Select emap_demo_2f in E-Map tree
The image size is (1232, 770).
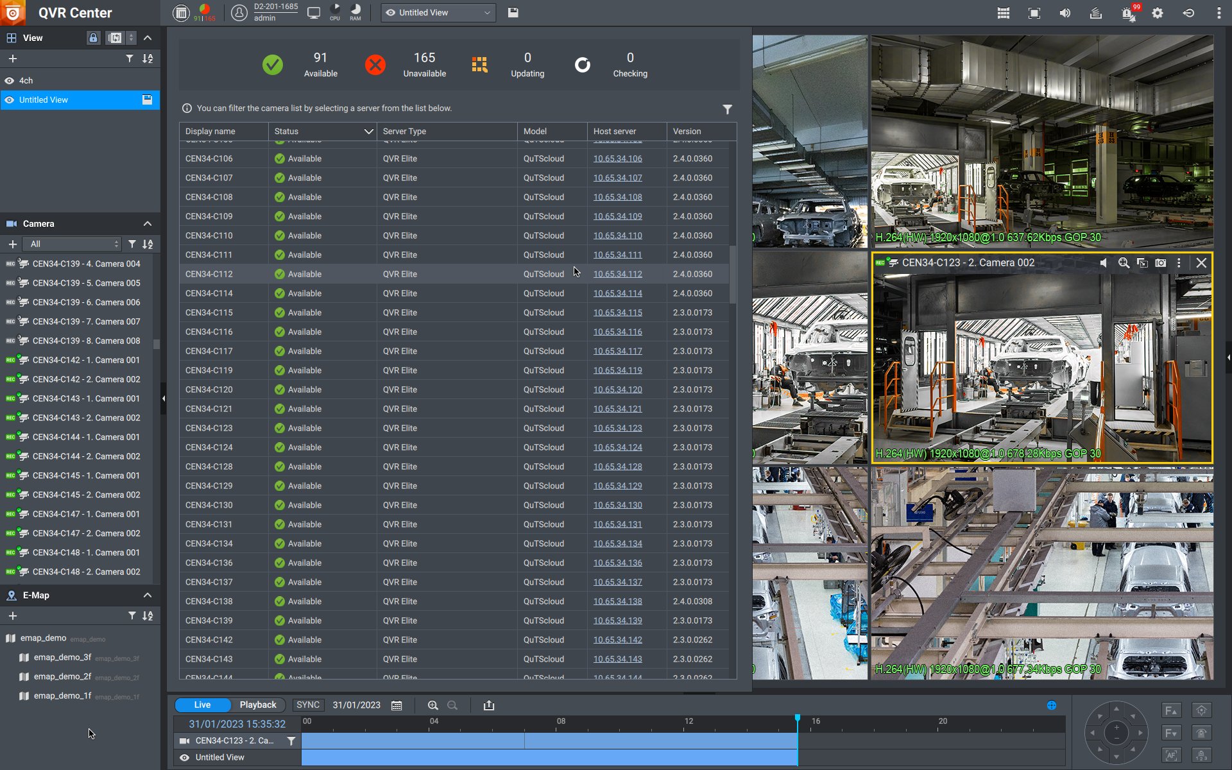coord(63,676)
